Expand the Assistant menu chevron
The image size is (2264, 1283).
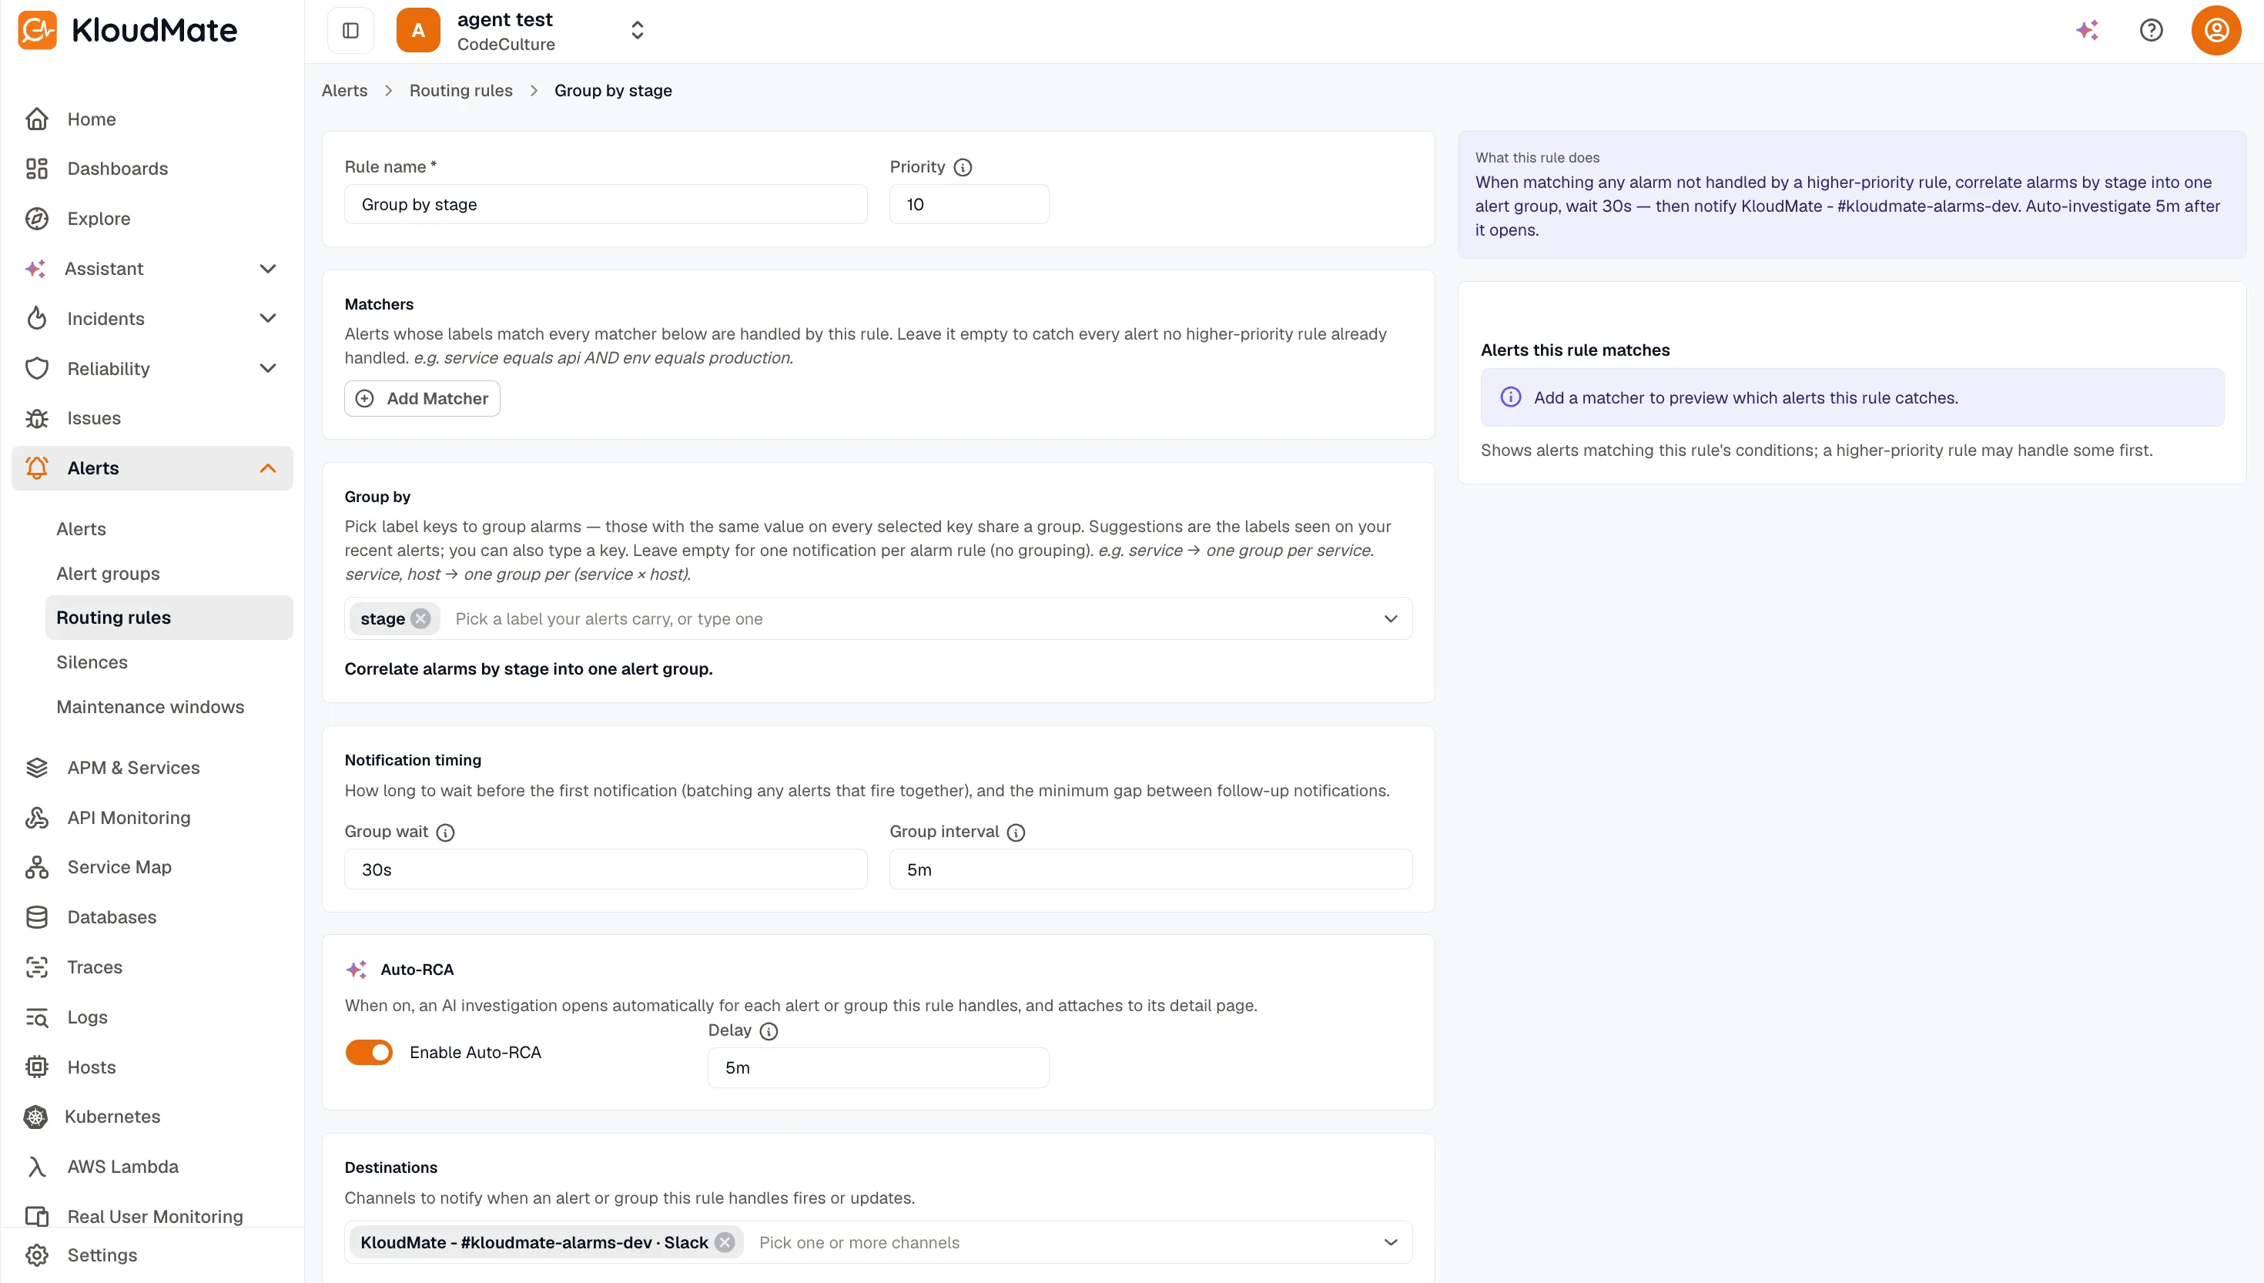tap(268, 269)
